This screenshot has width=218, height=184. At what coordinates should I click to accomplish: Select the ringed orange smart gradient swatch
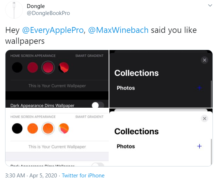pos(48,129)
